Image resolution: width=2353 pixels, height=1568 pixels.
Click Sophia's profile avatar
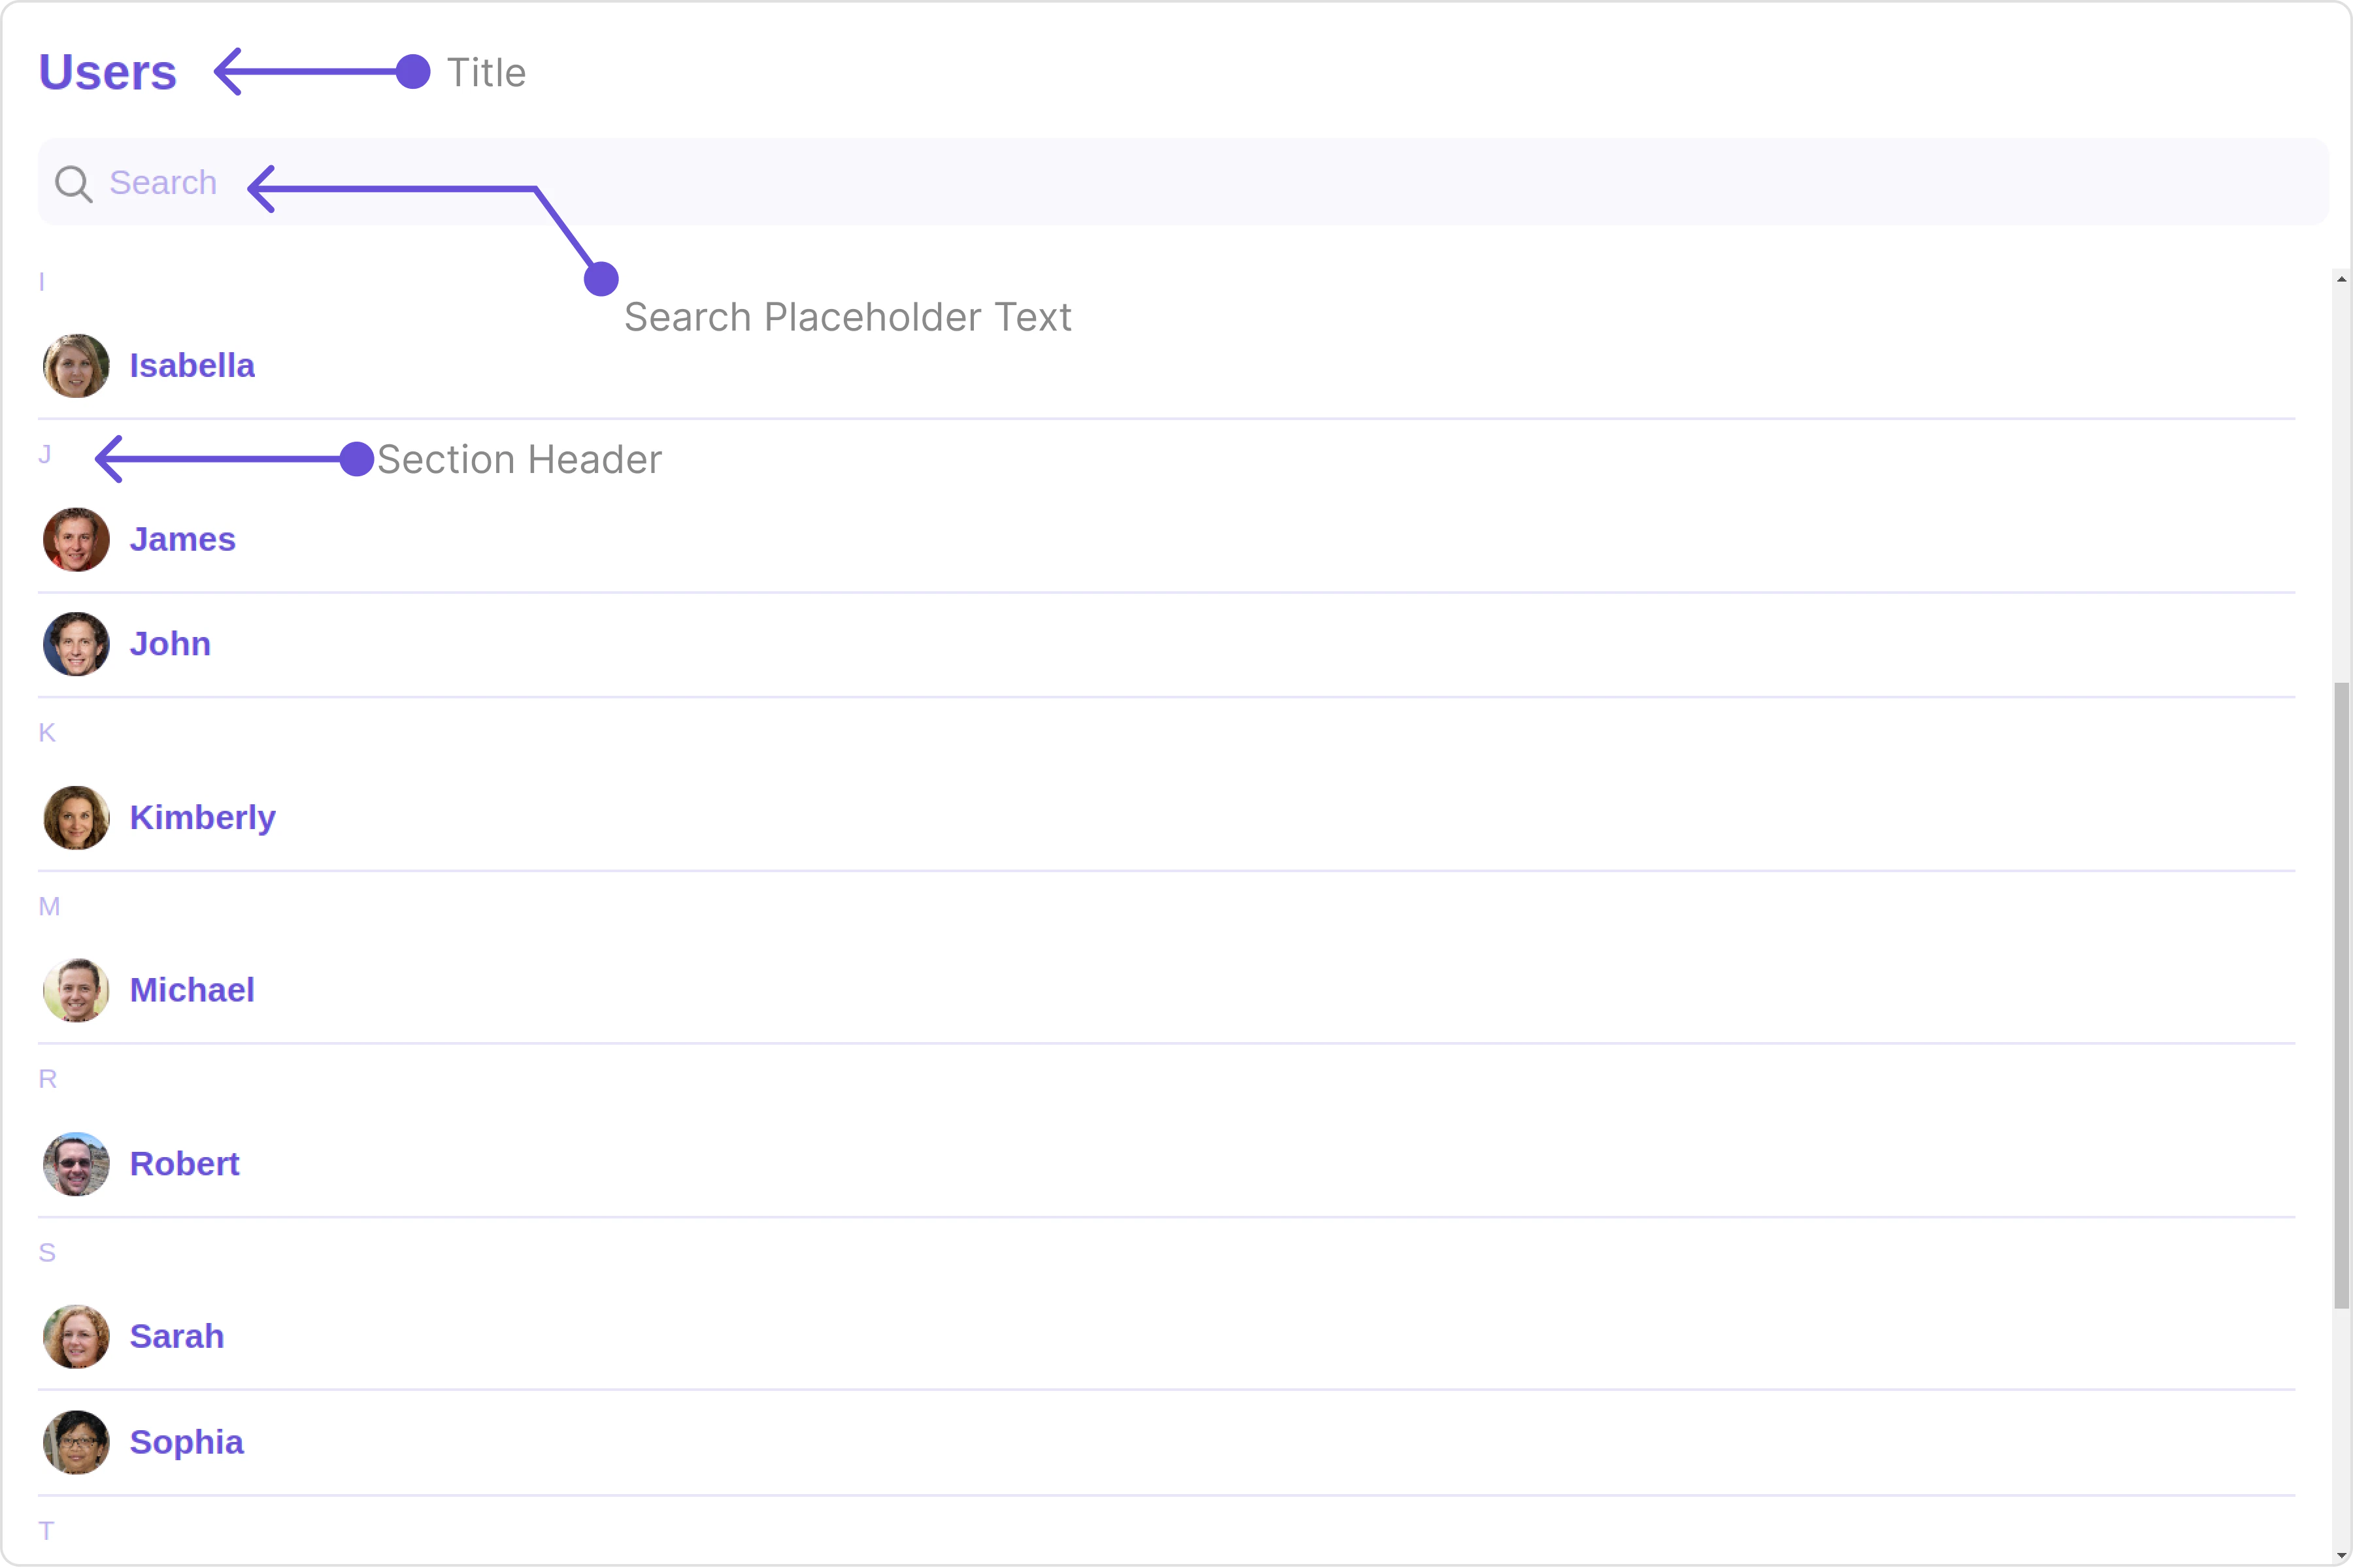tap(76, 1442)
